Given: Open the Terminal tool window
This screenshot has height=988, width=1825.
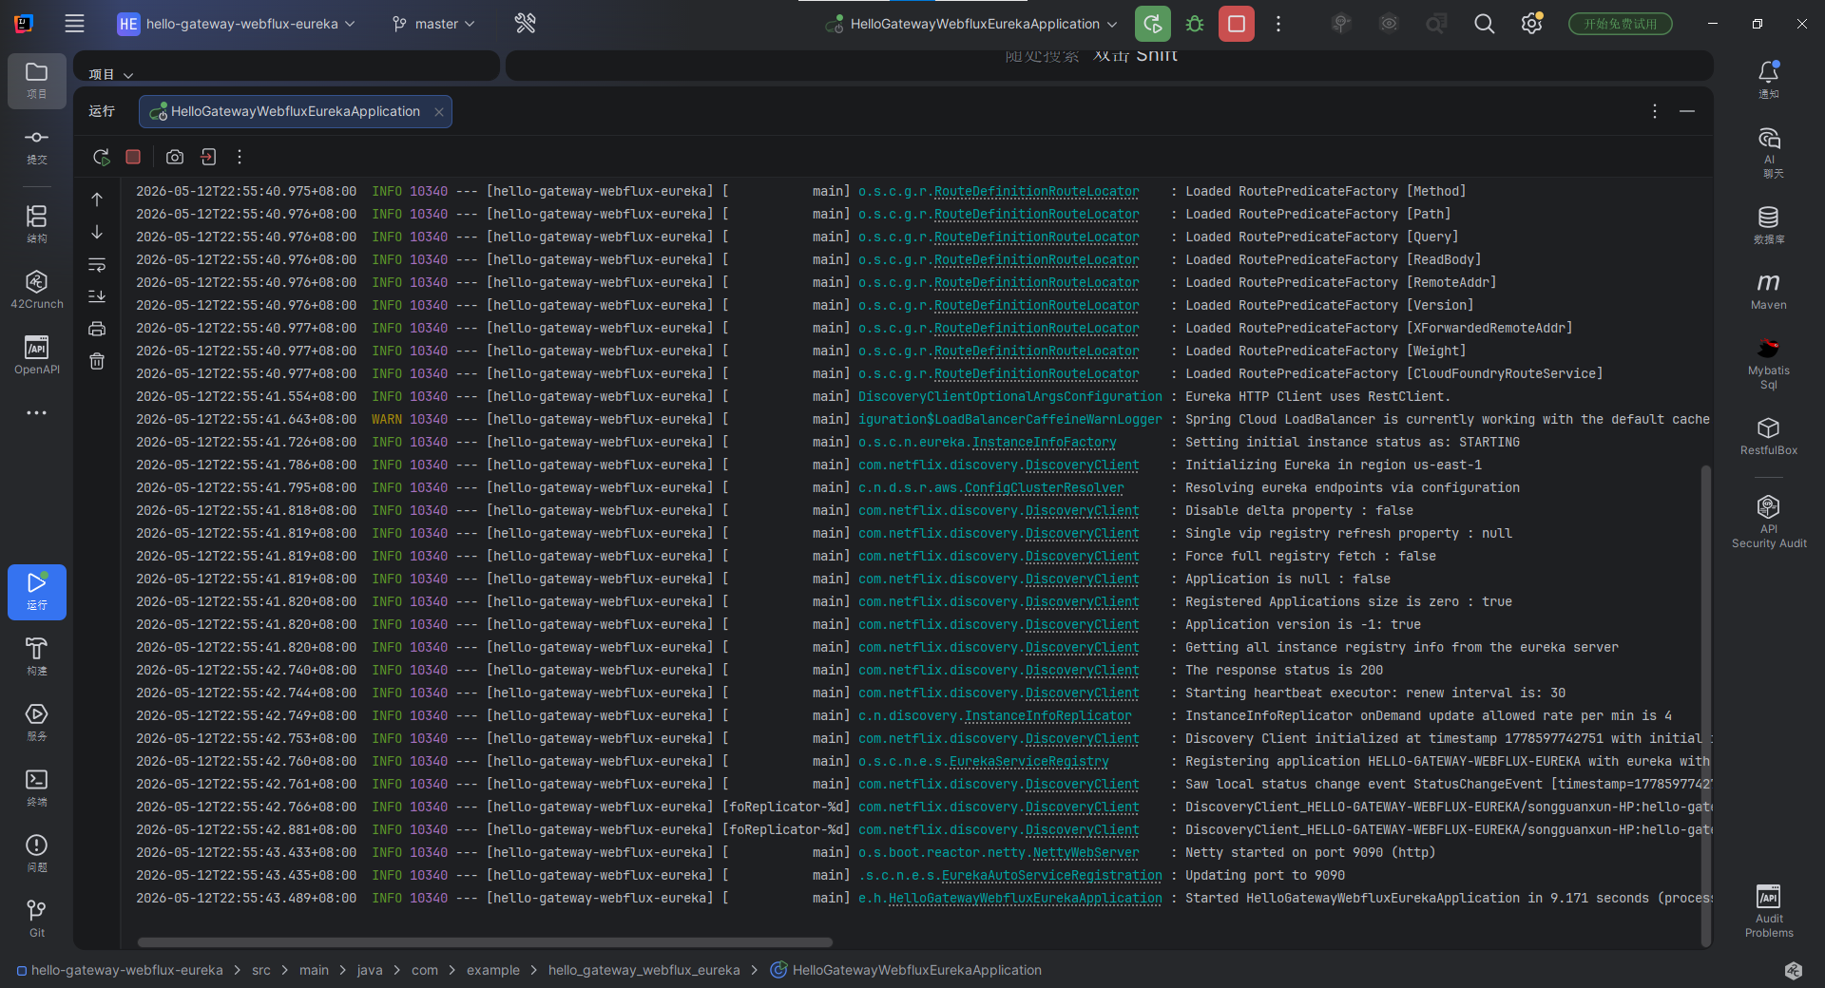Looking at the screenshot, I should pos(36,788).
